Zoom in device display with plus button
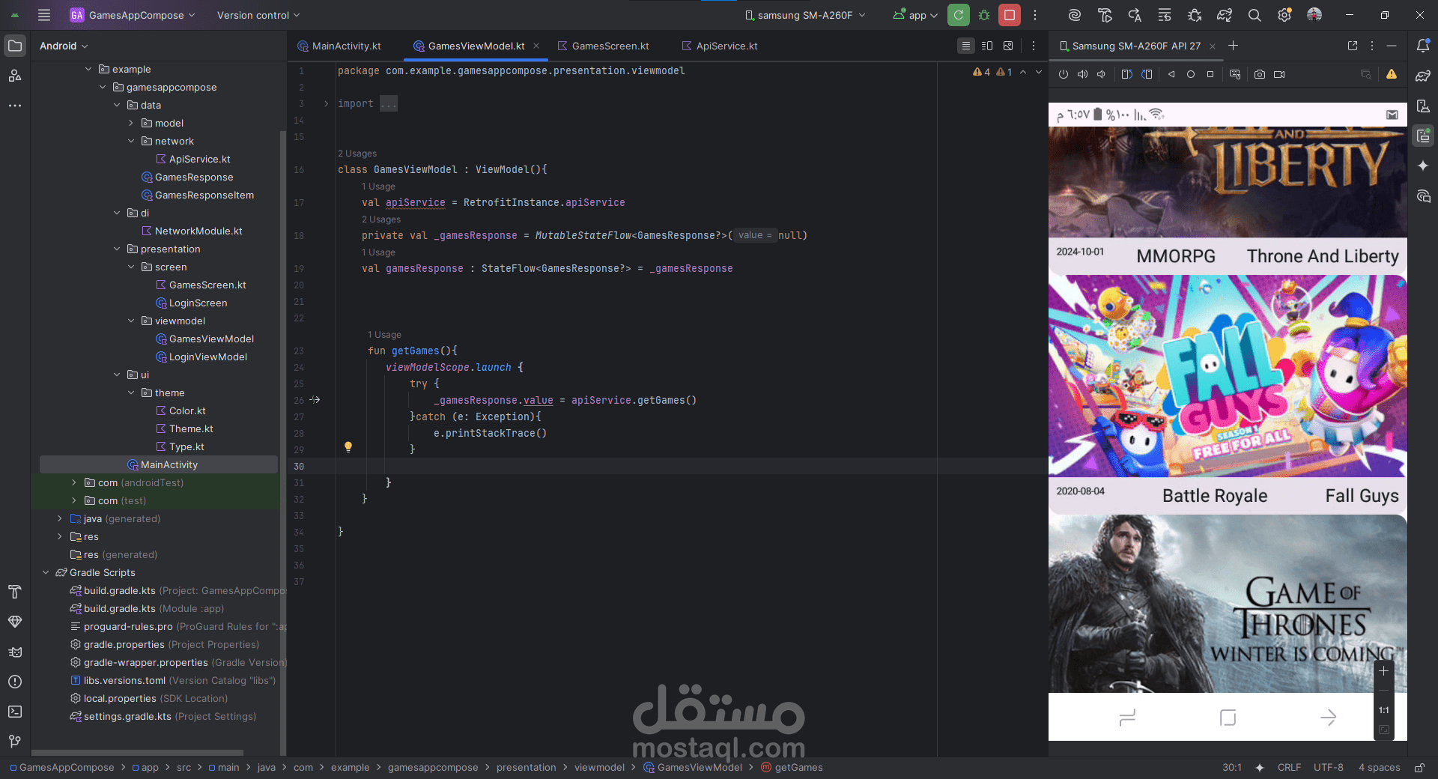The width and height of the screenshot is (1438, 779). click(x=1383, y=671)
